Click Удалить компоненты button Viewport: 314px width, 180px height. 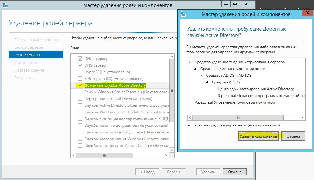pos(258,136)
